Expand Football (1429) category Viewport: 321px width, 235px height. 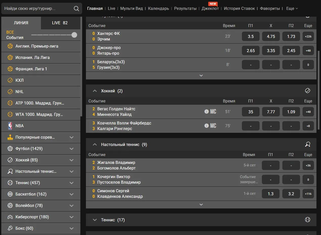tap(72, 149)
